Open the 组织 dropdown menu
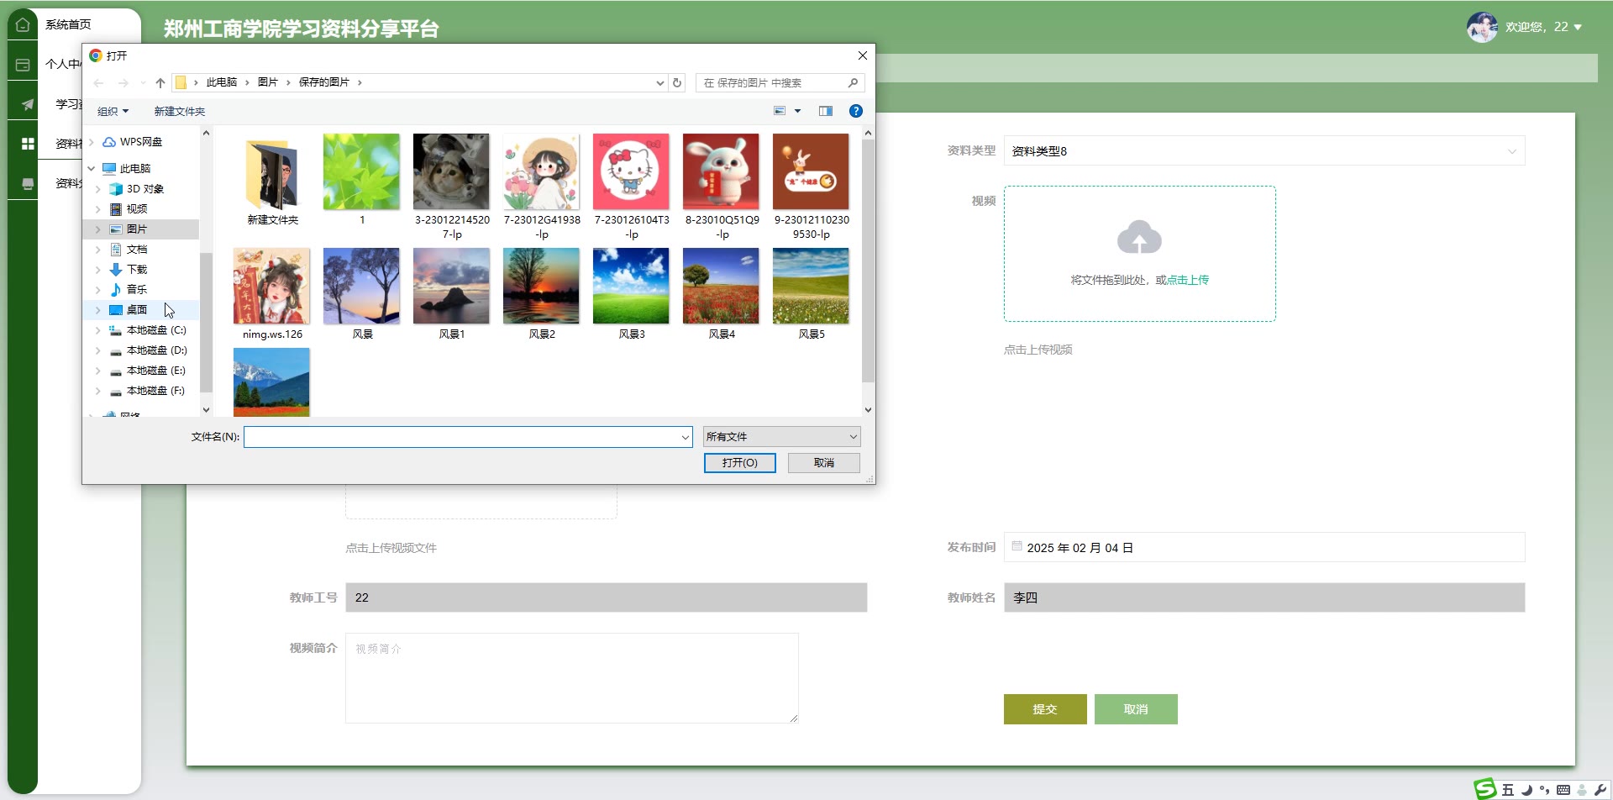This screenshot has width=1613, height=800. [x=113, y=111]
